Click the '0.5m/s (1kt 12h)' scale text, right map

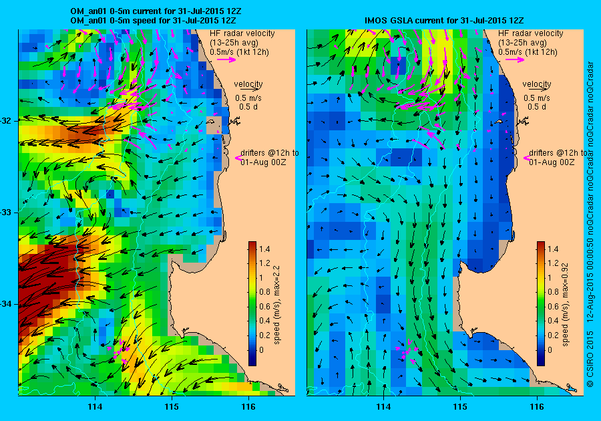click(528, 52)
